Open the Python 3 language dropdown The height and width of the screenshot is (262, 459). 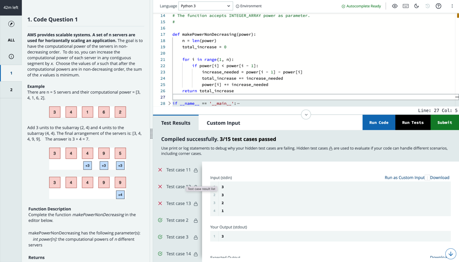pos(205,6)
